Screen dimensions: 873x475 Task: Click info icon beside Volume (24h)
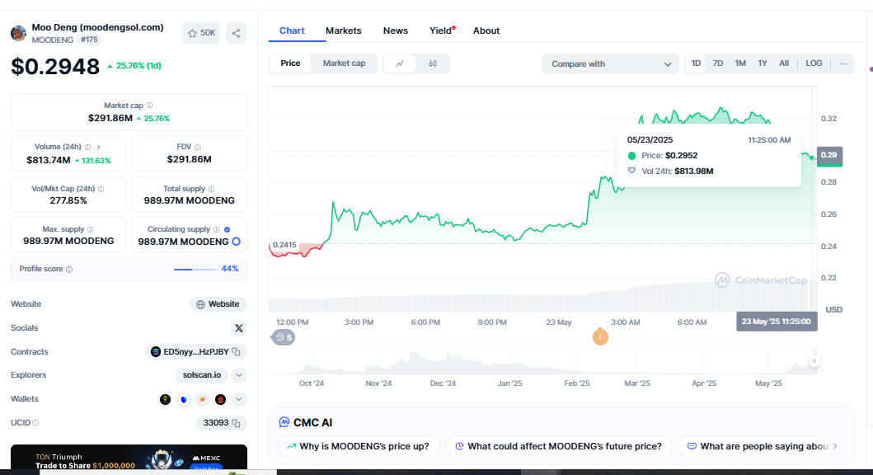pyautogui.click(x=87, y=147)
